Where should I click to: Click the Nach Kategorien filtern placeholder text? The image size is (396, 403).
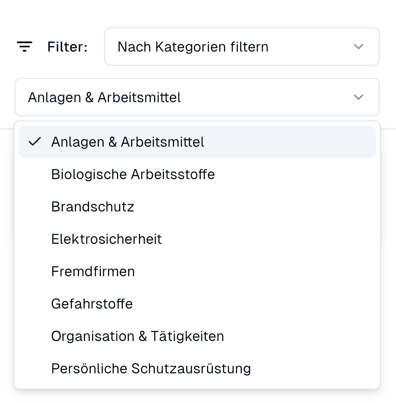coord(193,47)
